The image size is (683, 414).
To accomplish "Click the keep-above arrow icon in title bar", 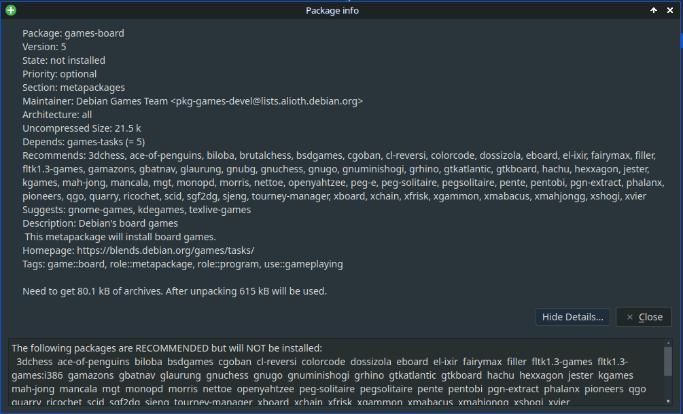I will tap(654, 10).
